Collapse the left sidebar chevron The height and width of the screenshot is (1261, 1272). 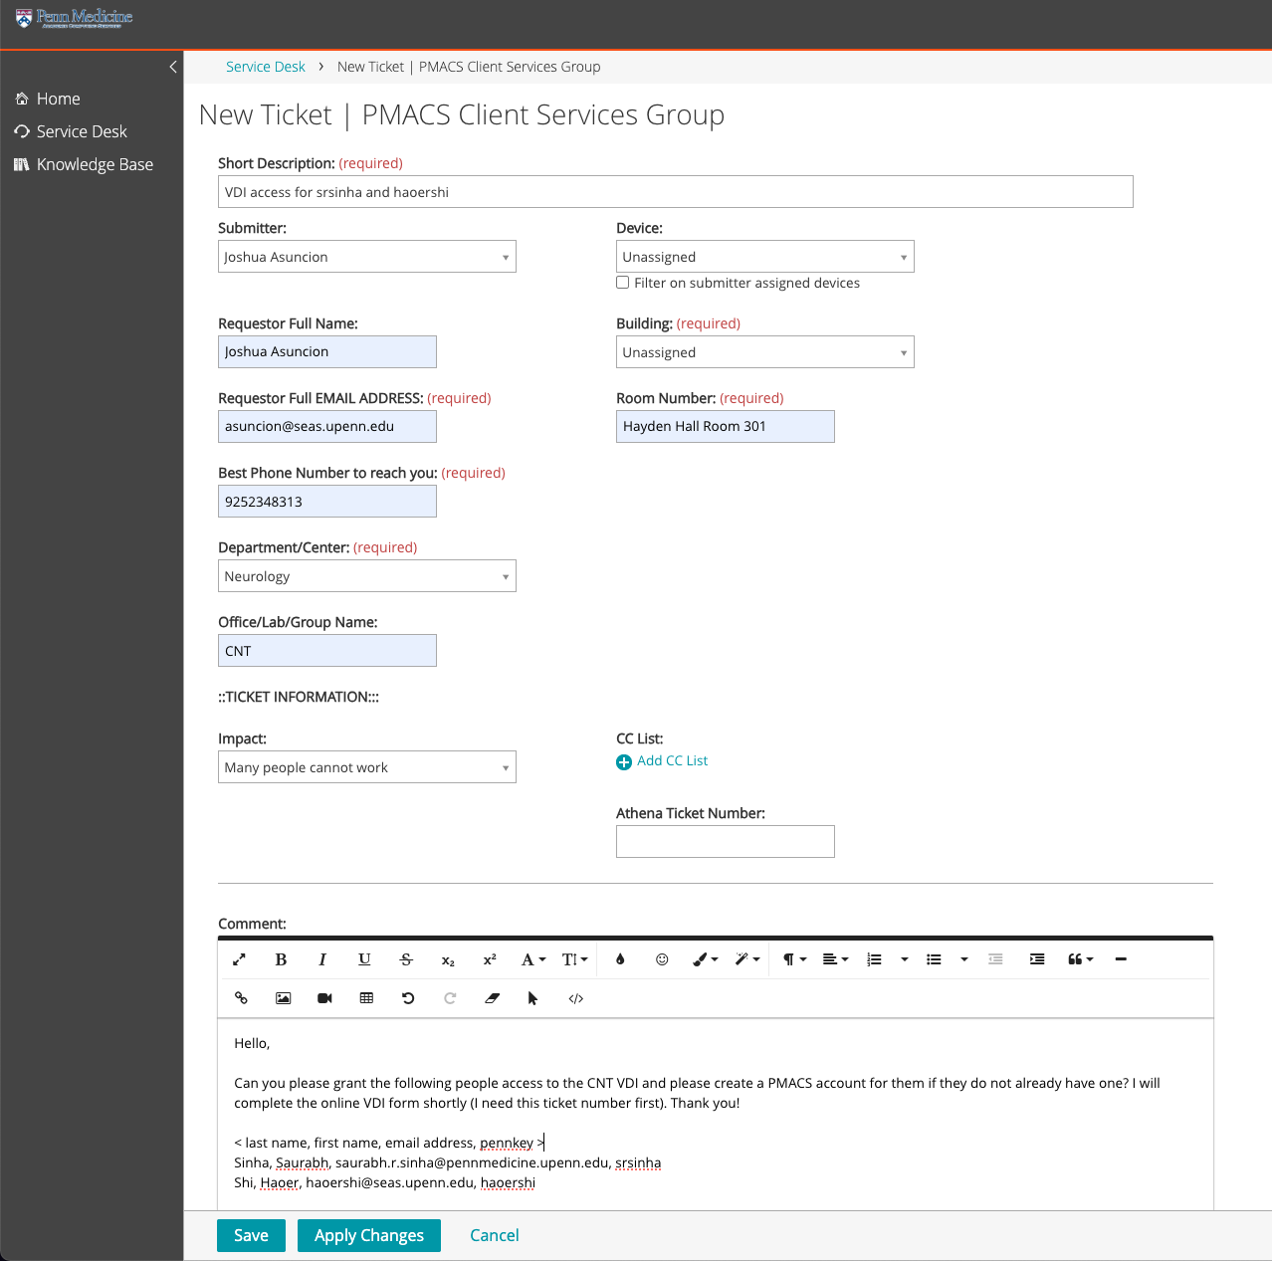click(173, 67)
